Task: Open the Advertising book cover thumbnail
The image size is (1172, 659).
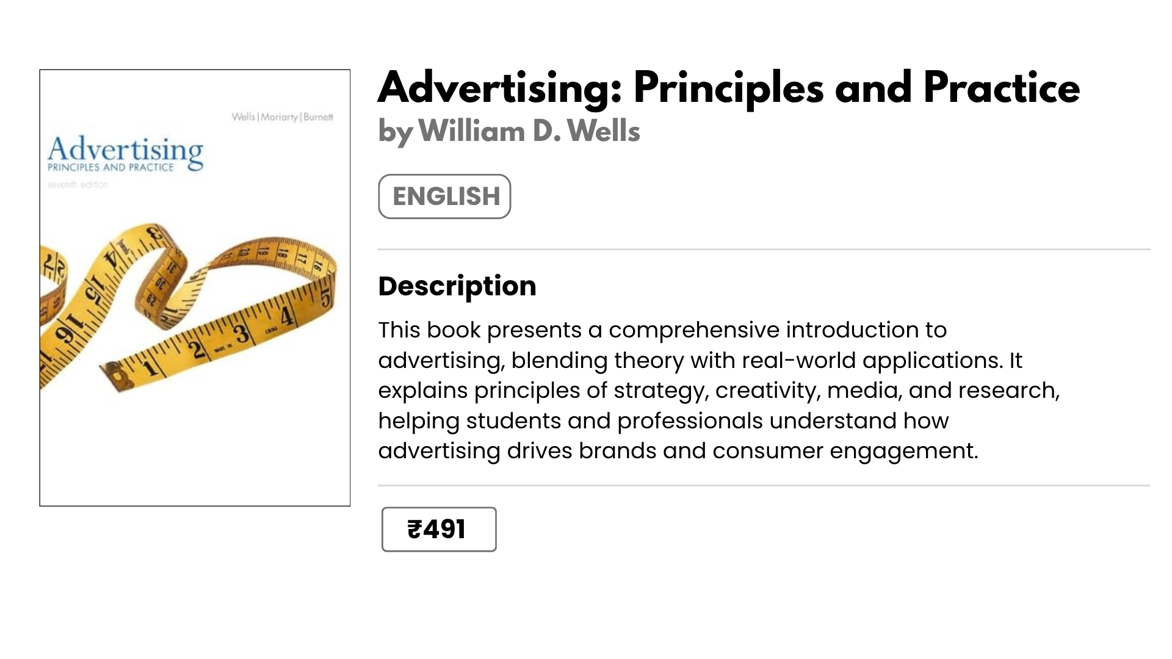Action: pos(195,287)
